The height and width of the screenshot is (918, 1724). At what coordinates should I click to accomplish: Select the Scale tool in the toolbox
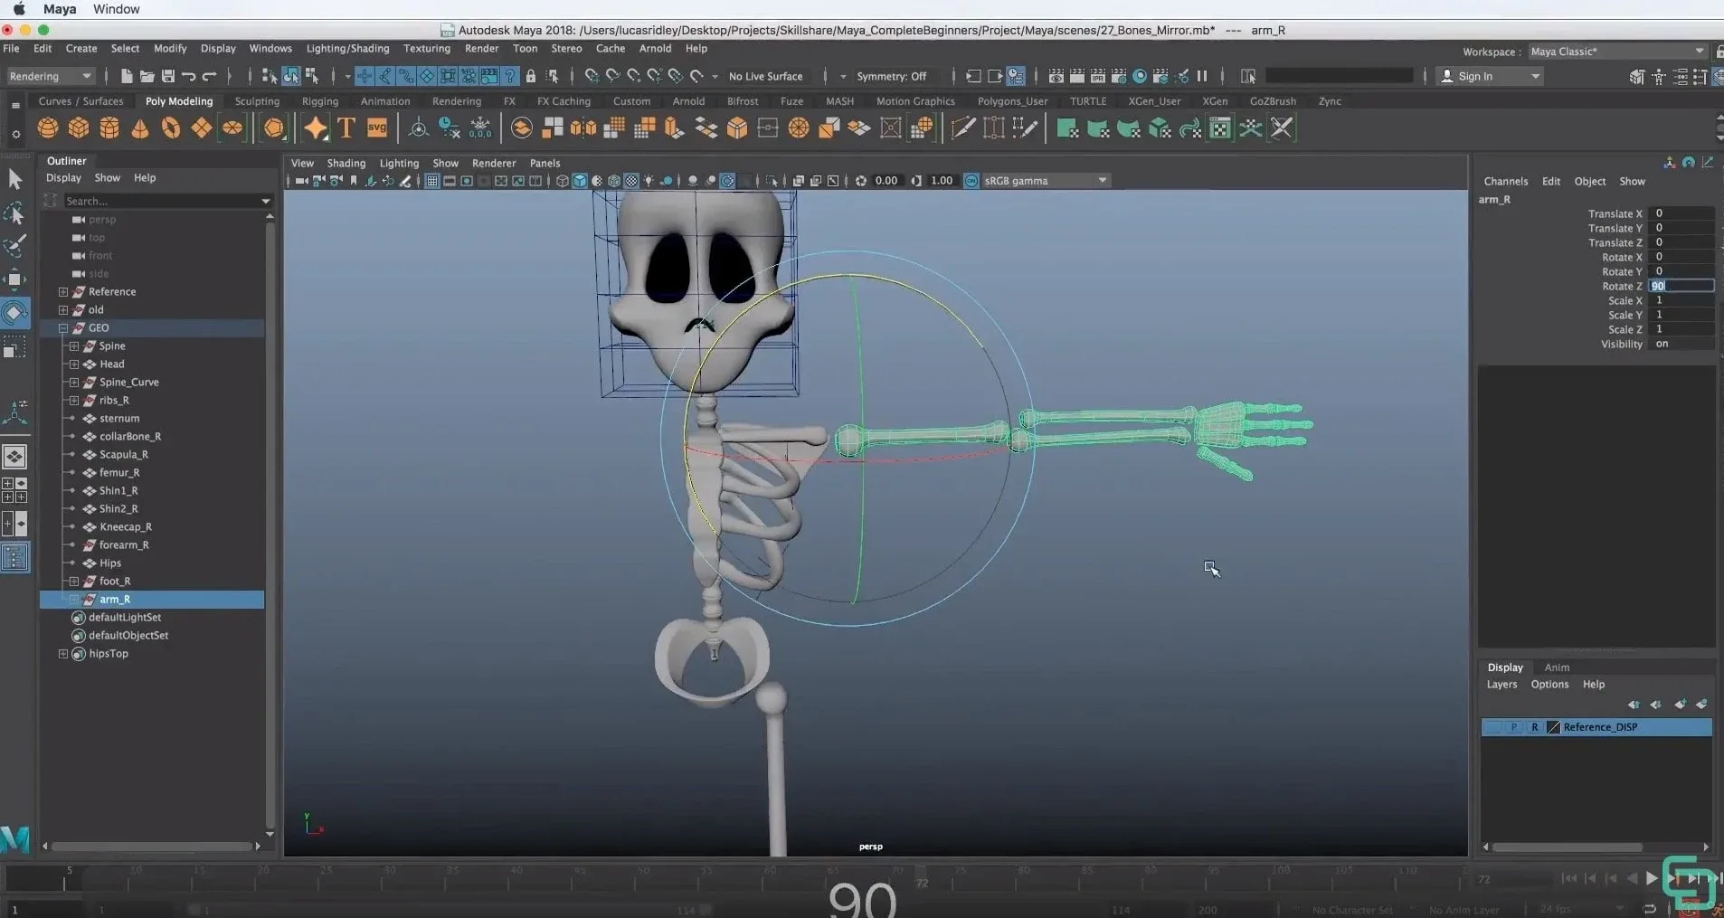[x=15, y=346]
